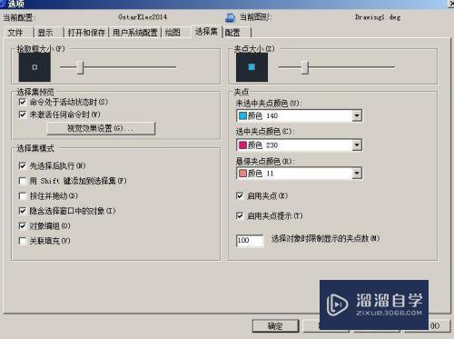Click the drawing file icon beside 当前图形

(x=231, y=17)
